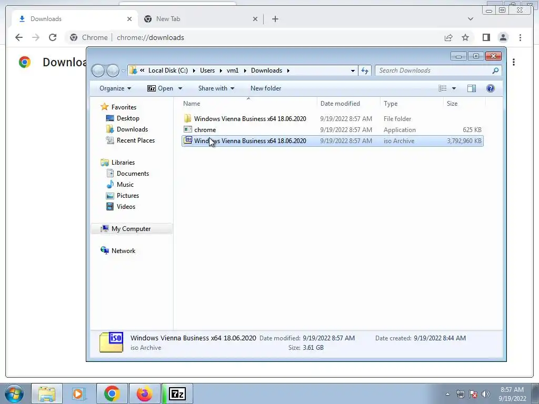Screen dimensions: 539x404
Task: Open the recent pages dropdown arrow
Action: coord(123,71)
